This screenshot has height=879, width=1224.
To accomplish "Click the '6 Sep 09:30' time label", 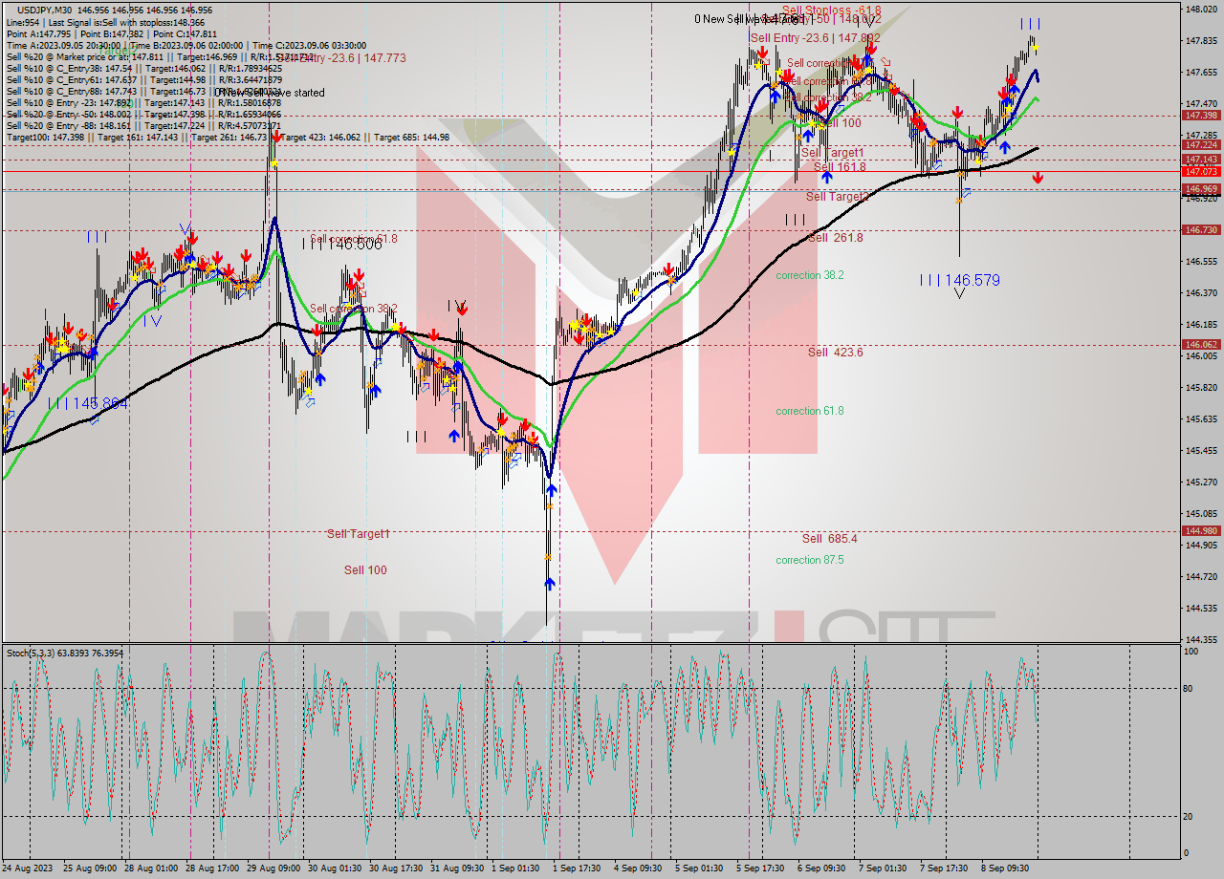I will pos(822,868).
